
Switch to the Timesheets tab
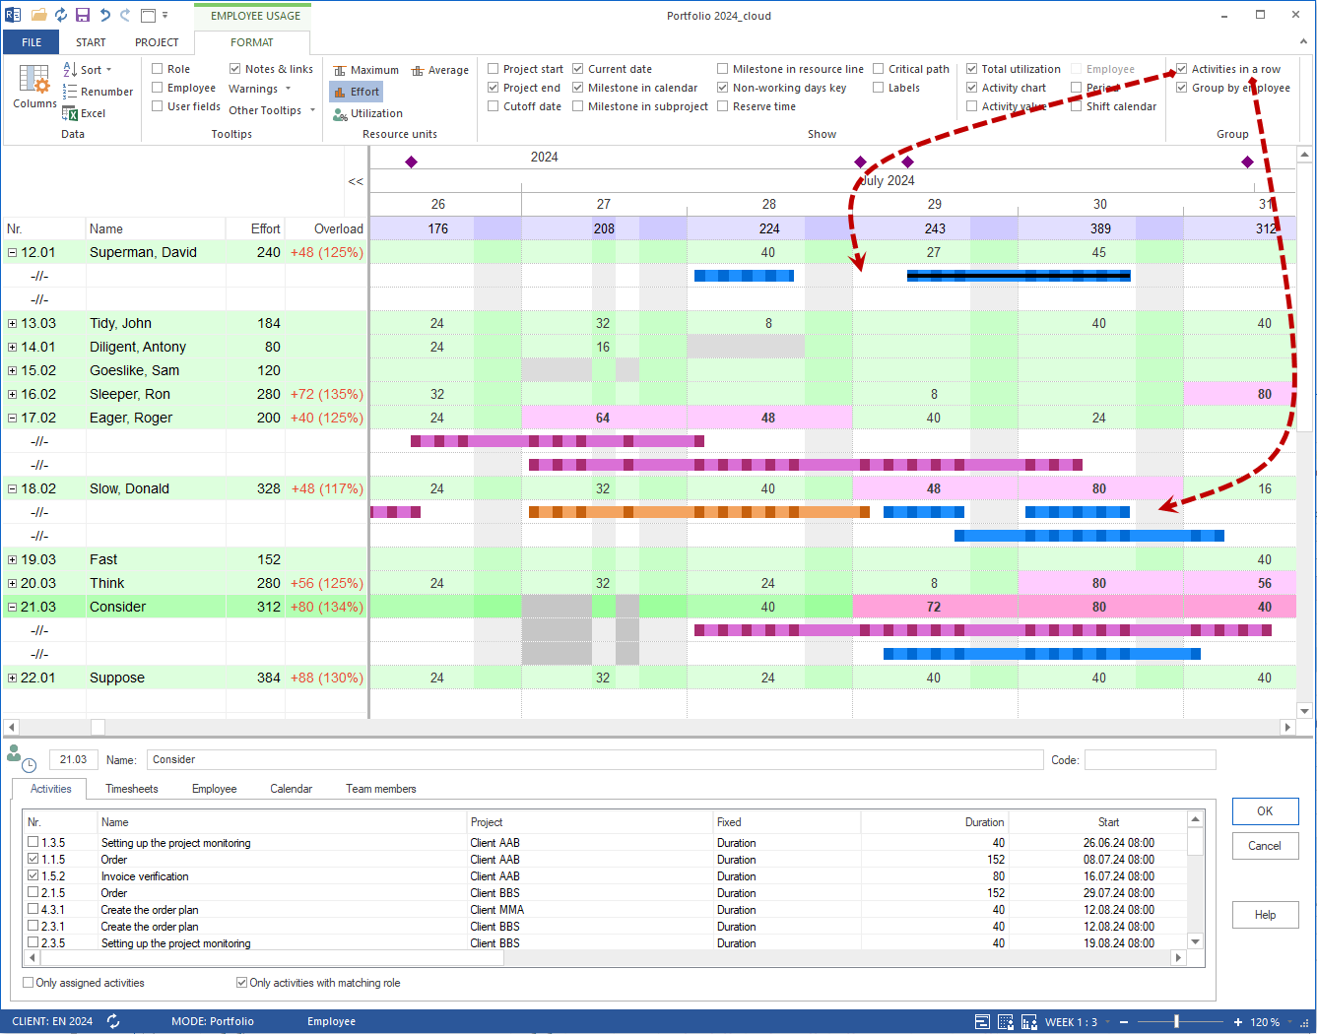click(x=132, y=789)
